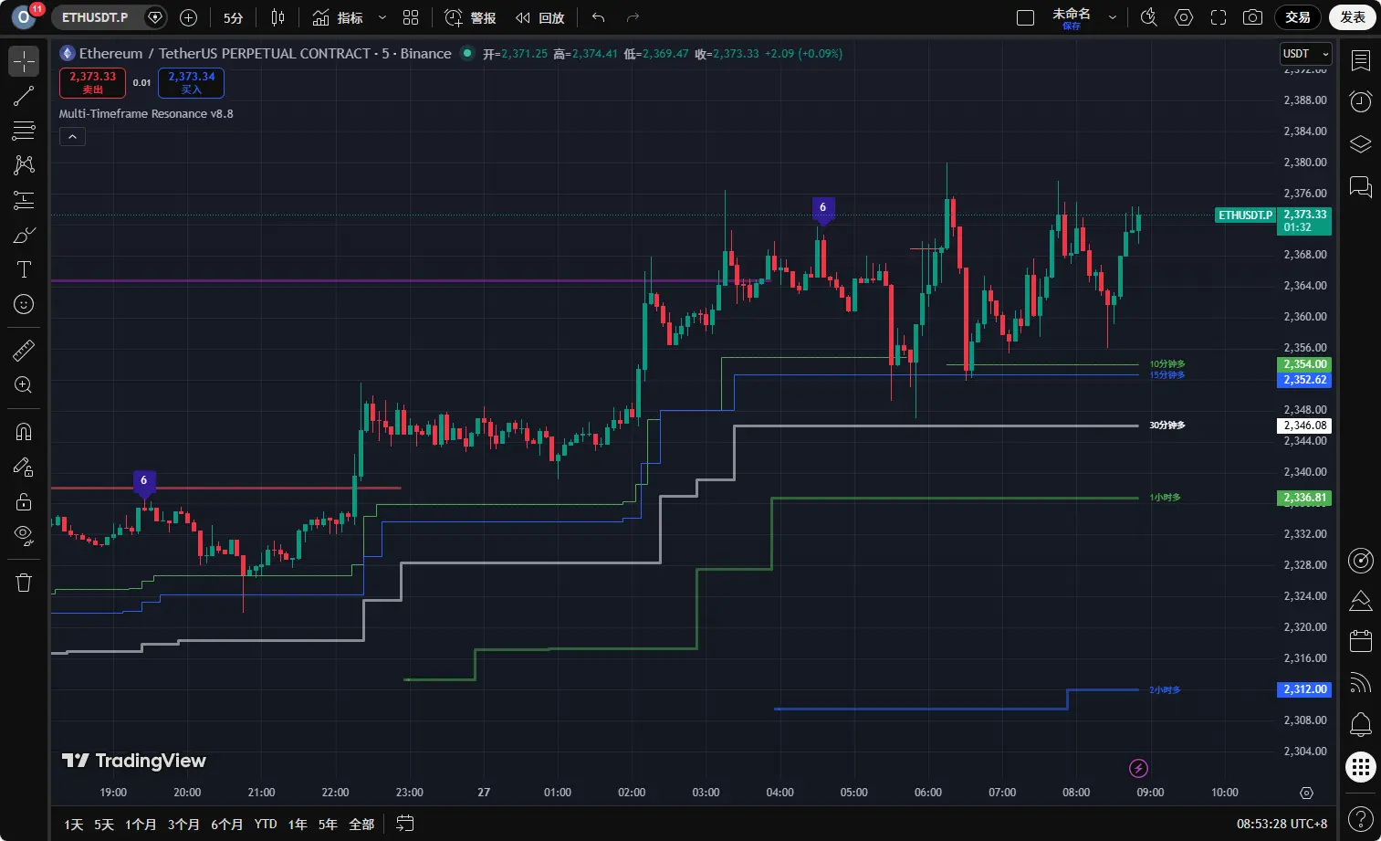Select the 1-day range
Image resolution: width=1381 pixels, height=841 pixels.
pyautogui.click(x=74, y=824)
